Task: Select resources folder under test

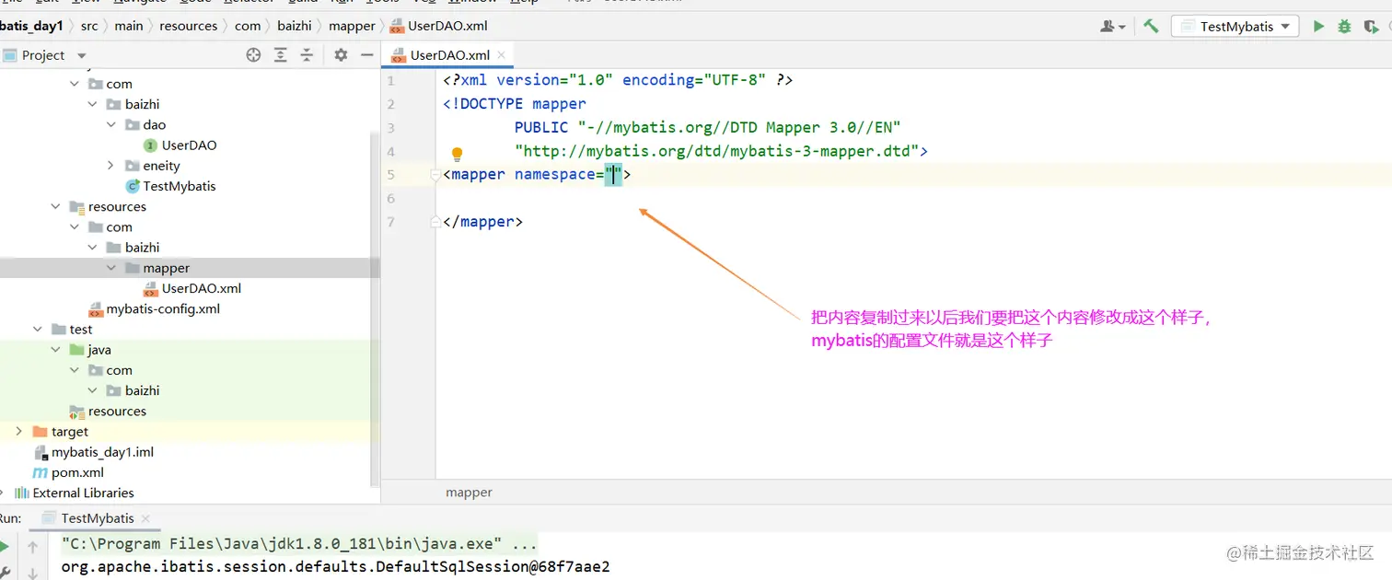Action: (x=117, y=412)
